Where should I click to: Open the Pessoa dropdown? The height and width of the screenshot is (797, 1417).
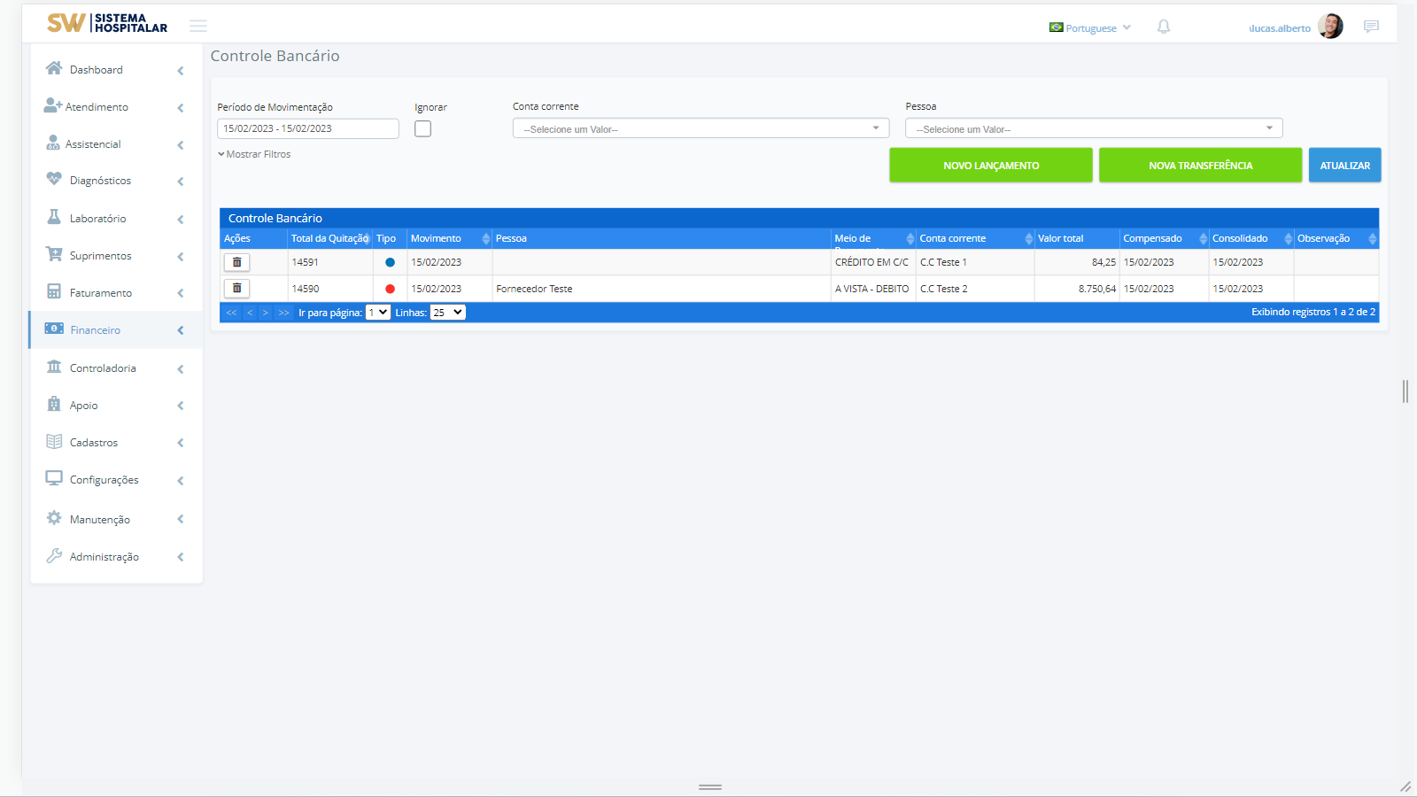point(1093,129)
